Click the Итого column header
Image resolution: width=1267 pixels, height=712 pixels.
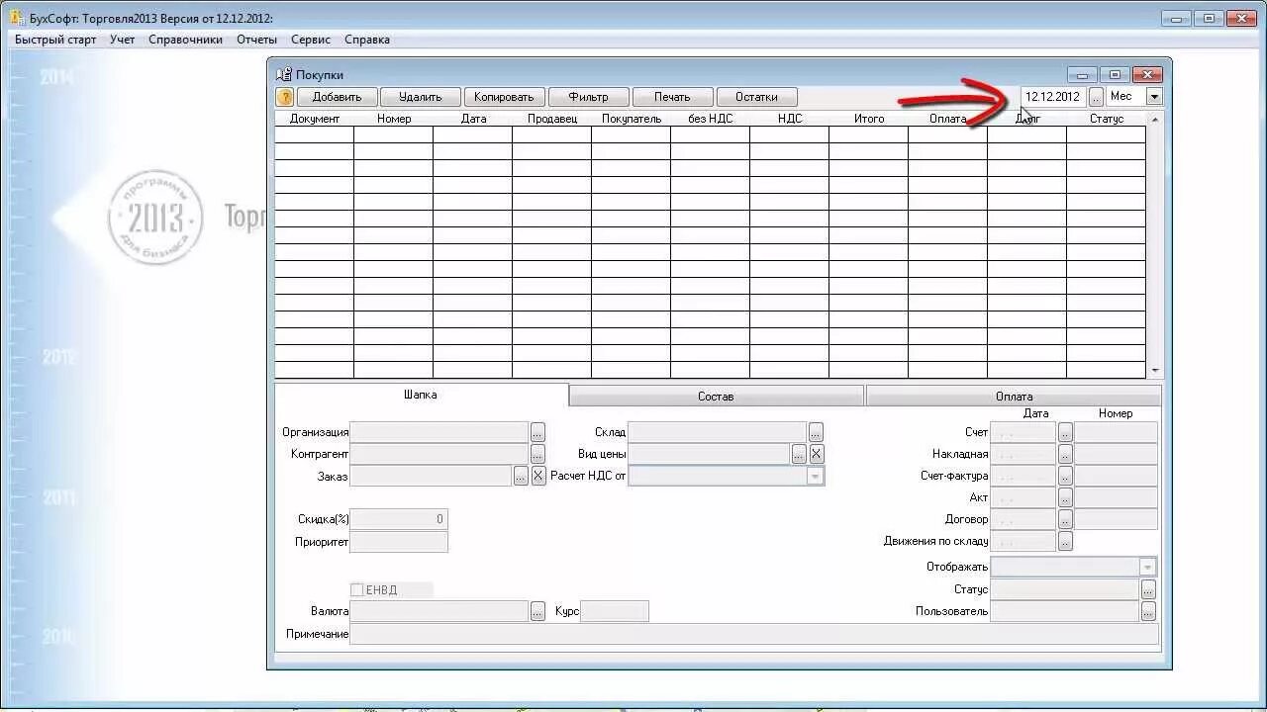869,119
